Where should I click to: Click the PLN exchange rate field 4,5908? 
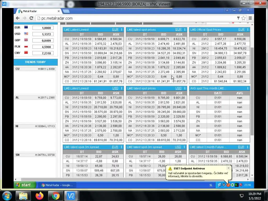pyautogui.click(x=43, y=47)
